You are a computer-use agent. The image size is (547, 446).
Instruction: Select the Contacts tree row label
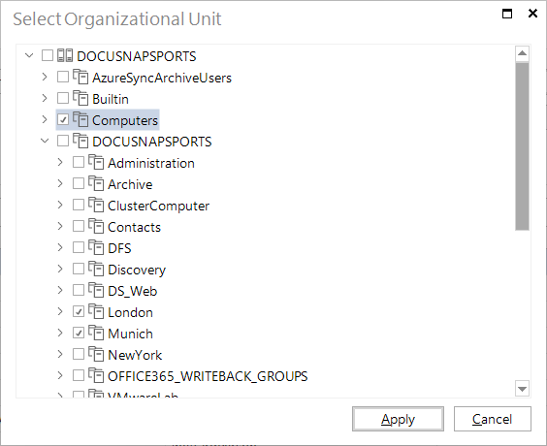click(x=134, y=227)
